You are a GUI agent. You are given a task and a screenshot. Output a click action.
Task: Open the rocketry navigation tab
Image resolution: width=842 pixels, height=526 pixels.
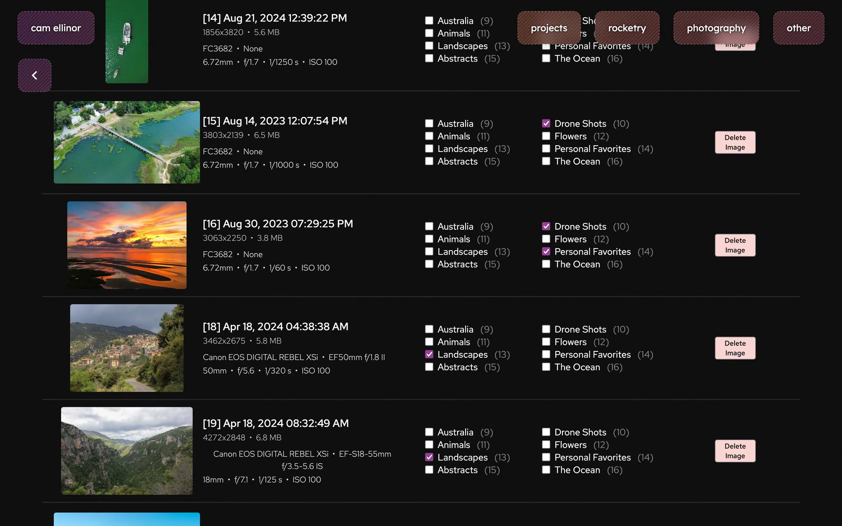pyautogui.click(x=627, y=28)
